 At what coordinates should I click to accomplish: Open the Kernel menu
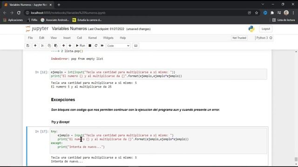click(x=93, y=38)
